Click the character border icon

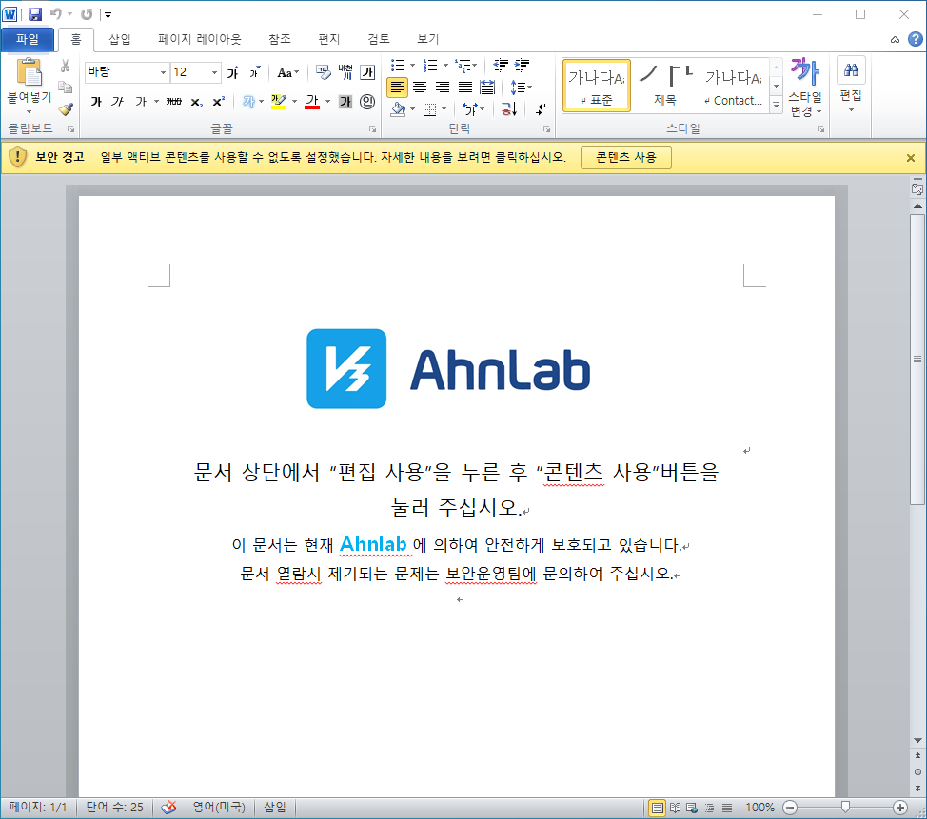click(367, 72)
